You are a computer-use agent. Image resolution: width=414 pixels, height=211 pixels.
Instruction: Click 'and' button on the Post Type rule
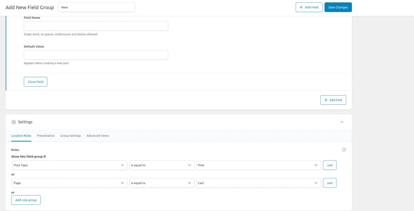coord(330,165)
